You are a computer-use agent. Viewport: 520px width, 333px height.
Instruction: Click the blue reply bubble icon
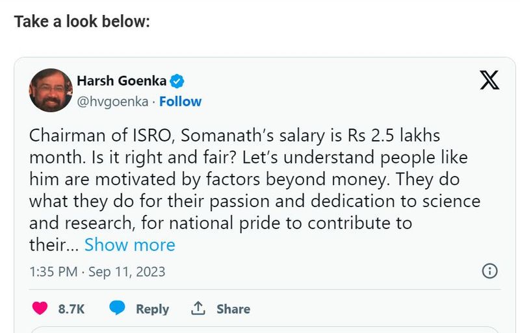[x=117, y=308]
